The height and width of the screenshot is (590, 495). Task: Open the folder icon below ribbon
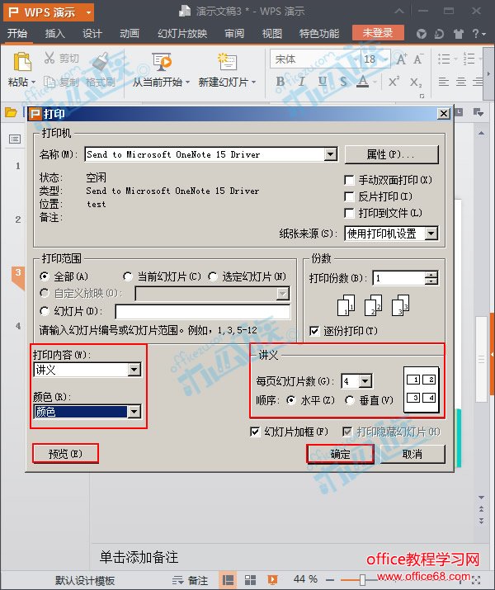tap(11, 112)
